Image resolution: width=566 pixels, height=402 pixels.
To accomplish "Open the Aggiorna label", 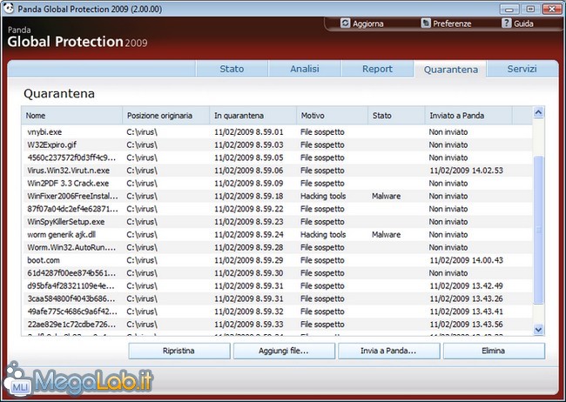I will (x=368, y=23).
